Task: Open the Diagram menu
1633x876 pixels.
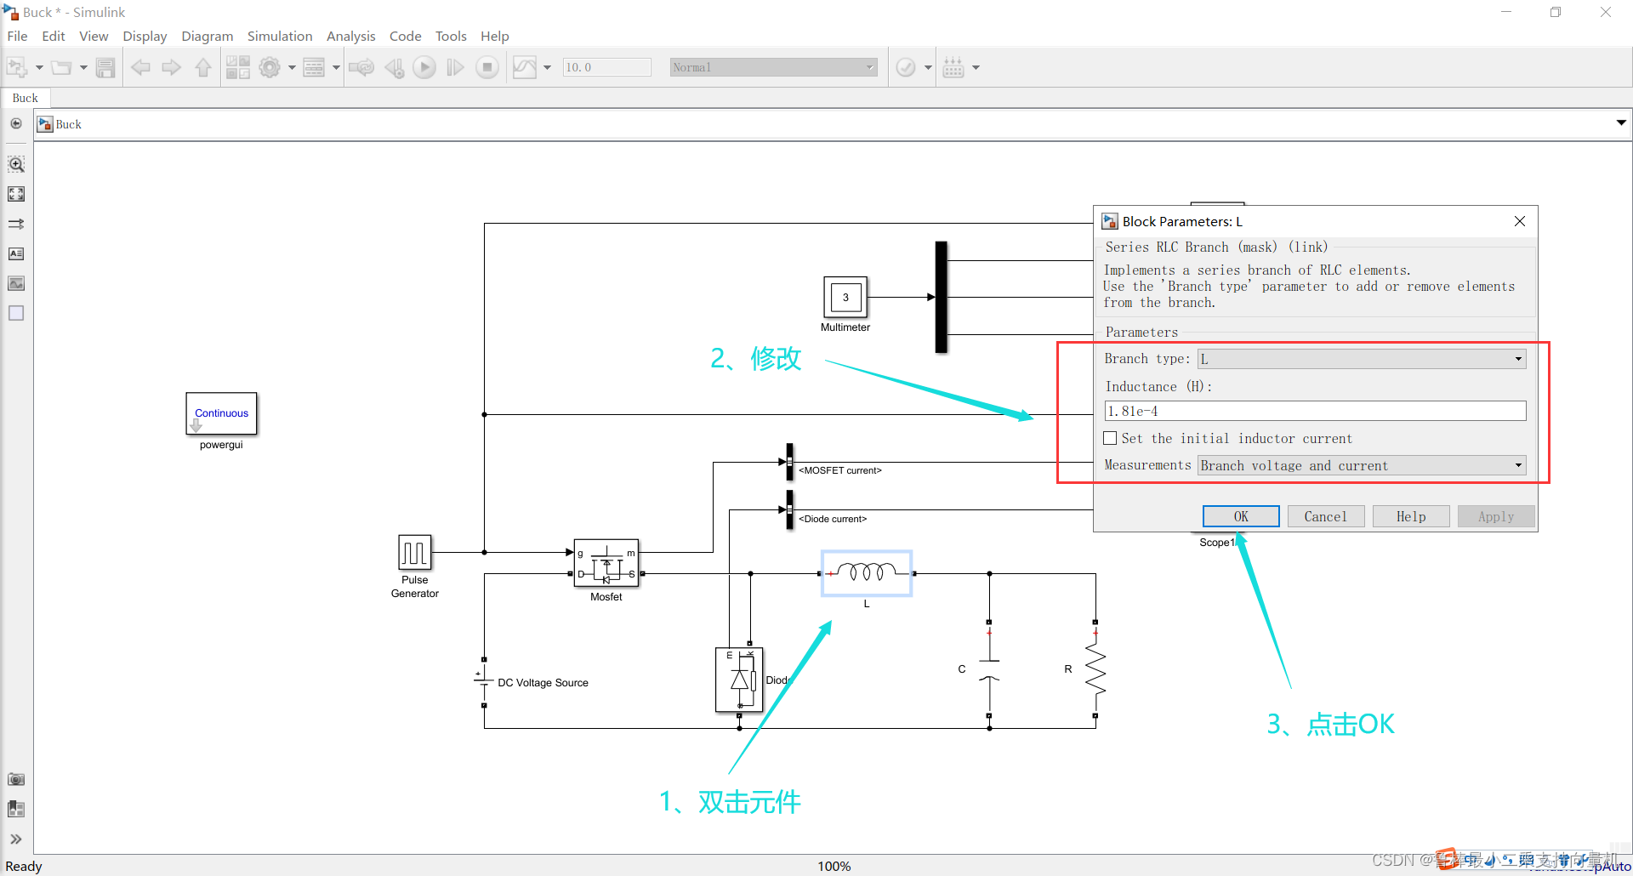Action: point(207,36)
